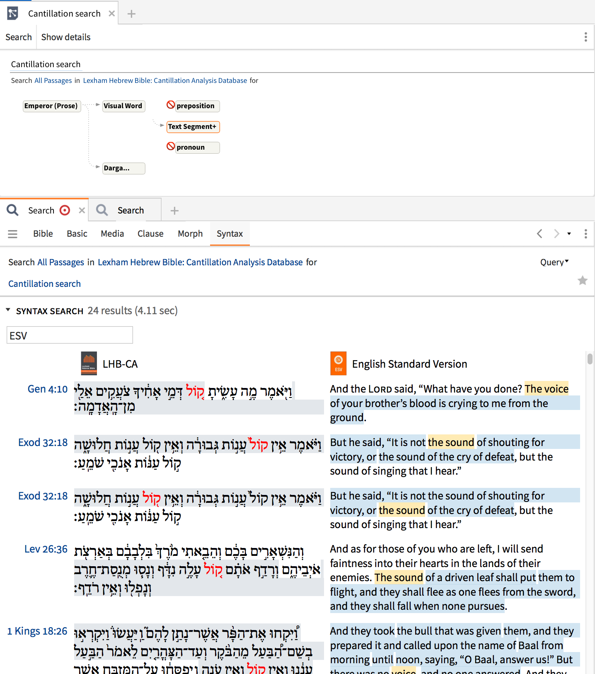Toggle the exclusion icon on the pronoun node

[171, 146]
